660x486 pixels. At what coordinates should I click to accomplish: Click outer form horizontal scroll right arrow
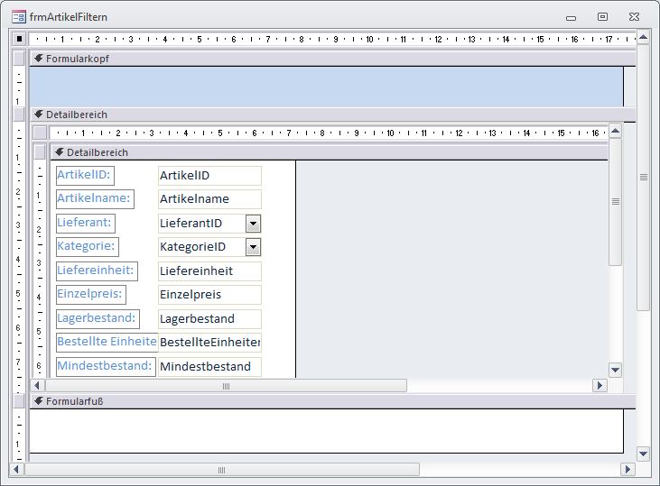click(x=627, y=470)
